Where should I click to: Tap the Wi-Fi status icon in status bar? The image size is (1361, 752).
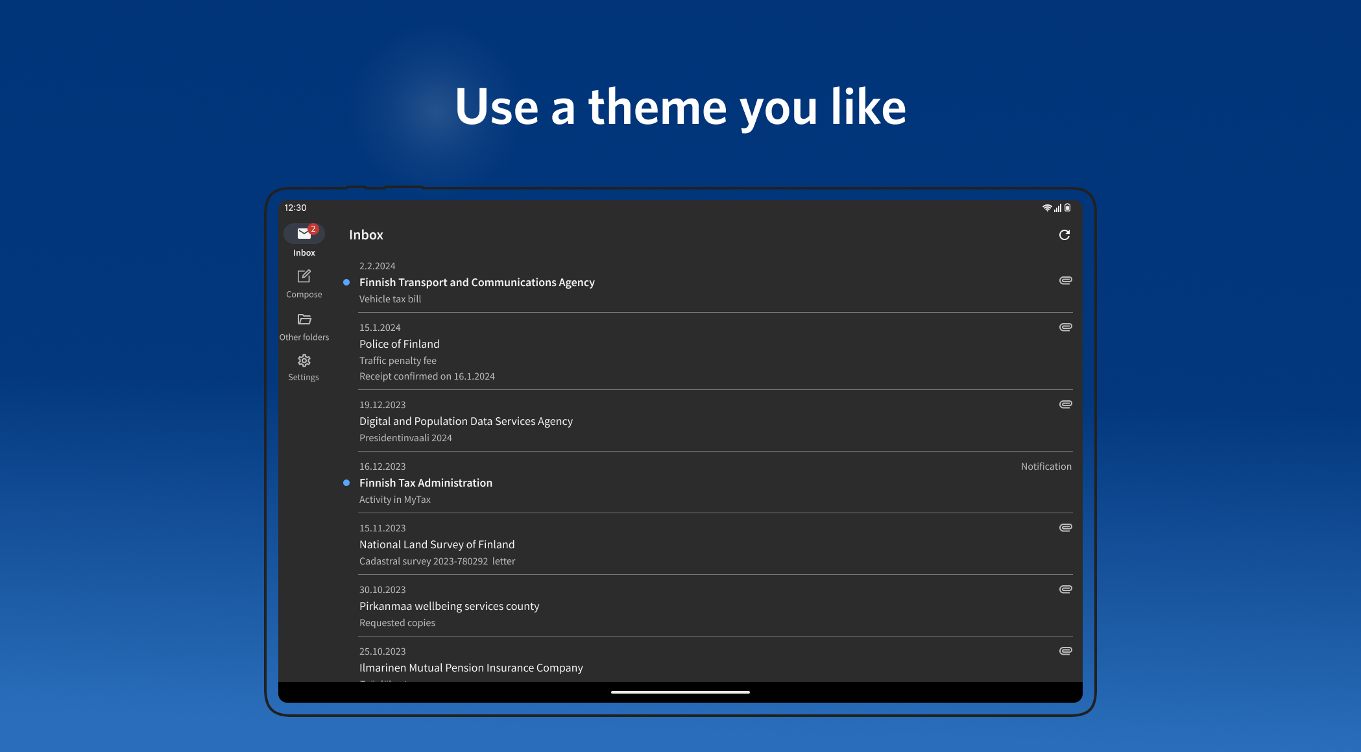pos(1046,208)
